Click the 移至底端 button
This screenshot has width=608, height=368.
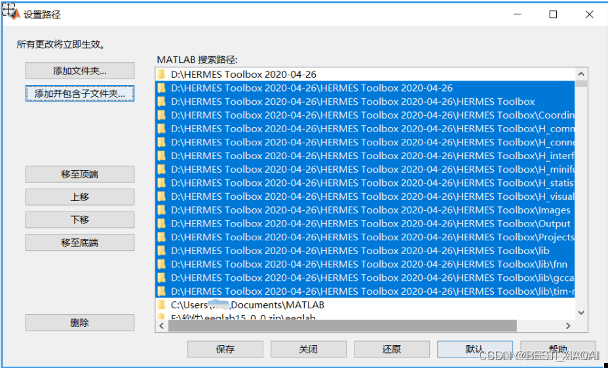(80, 243)
